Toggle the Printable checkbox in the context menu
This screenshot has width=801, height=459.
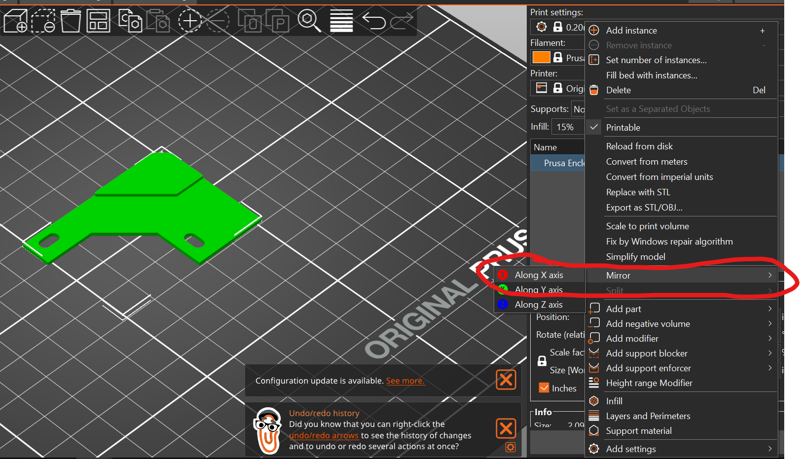click(623, 127)
